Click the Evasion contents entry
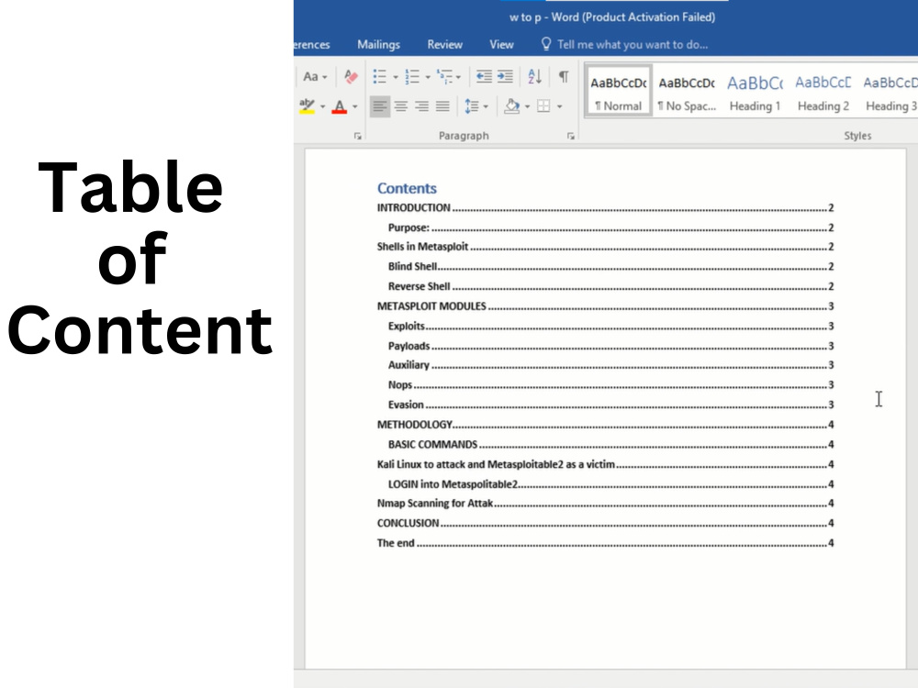The height and width of the screenshot is (688, 918). coord(610,405)
